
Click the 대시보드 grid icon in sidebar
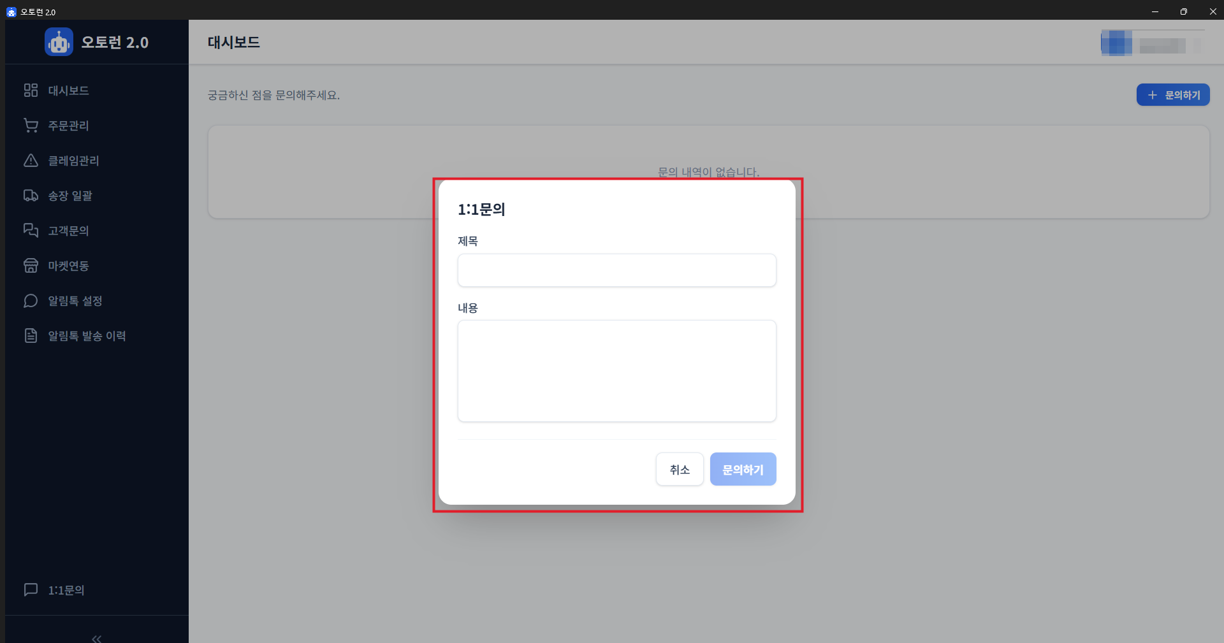pos(31,90)
